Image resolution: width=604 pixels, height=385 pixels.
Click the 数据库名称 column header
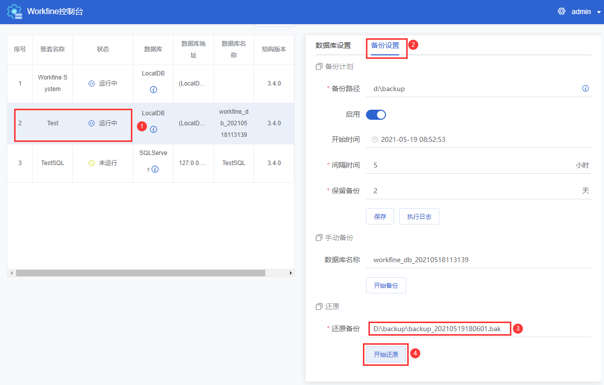[234, 49]
